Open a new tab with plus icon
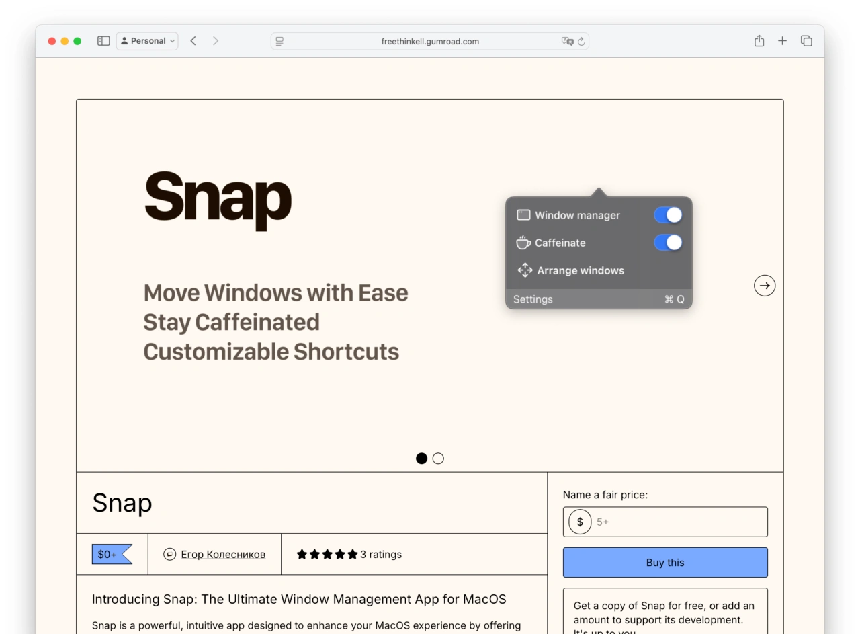860x634 pixels. coord(782,41)
